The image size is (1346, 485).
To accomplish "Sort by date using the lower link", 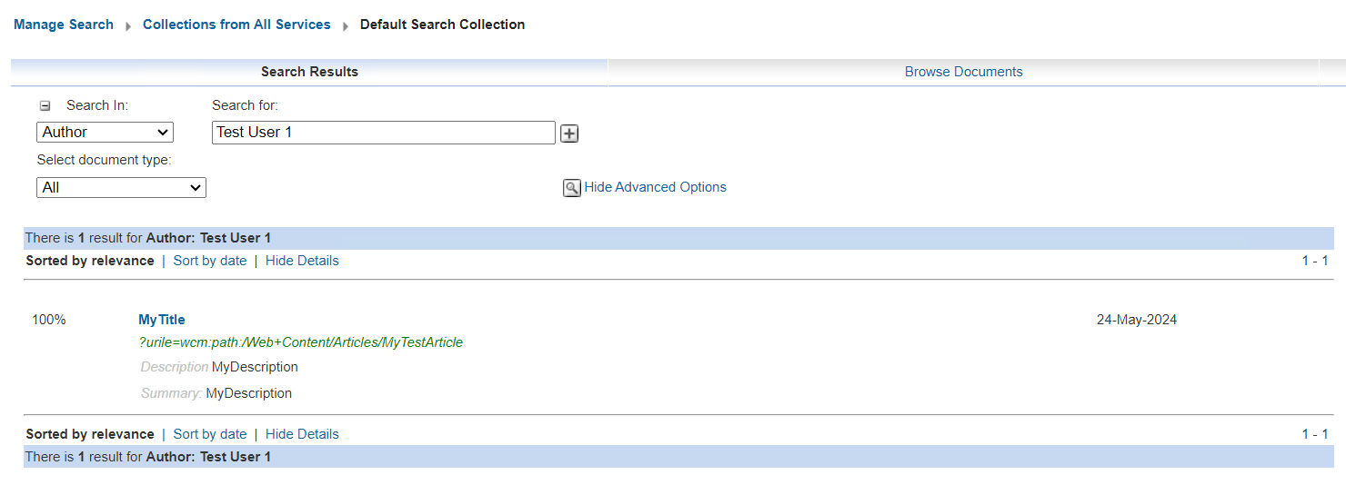I will click(209, 434).
